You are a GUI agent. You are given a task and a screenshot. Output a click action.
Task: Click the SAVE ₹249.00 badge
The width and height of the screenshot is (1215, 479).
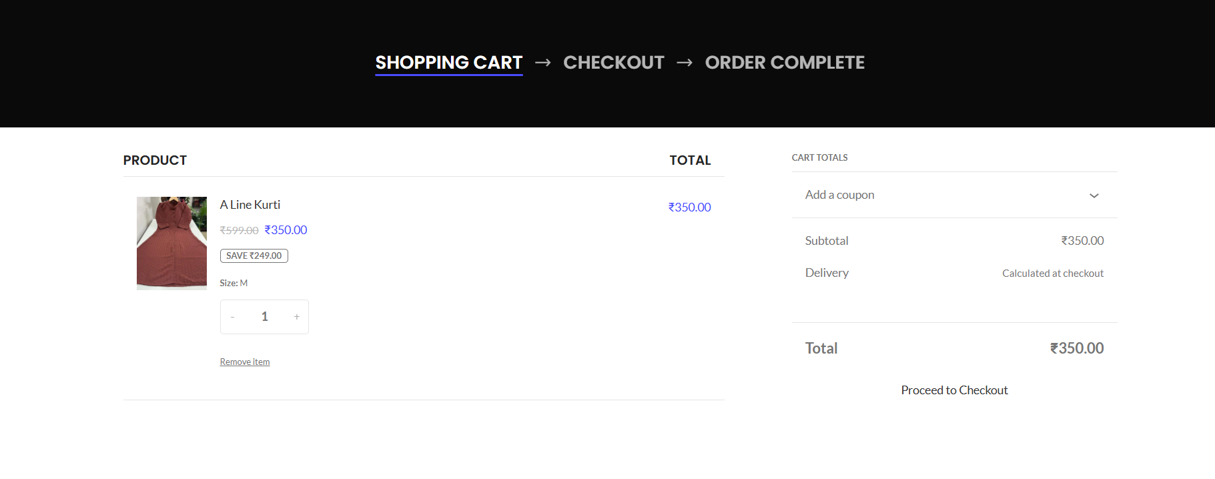[254, 256]
